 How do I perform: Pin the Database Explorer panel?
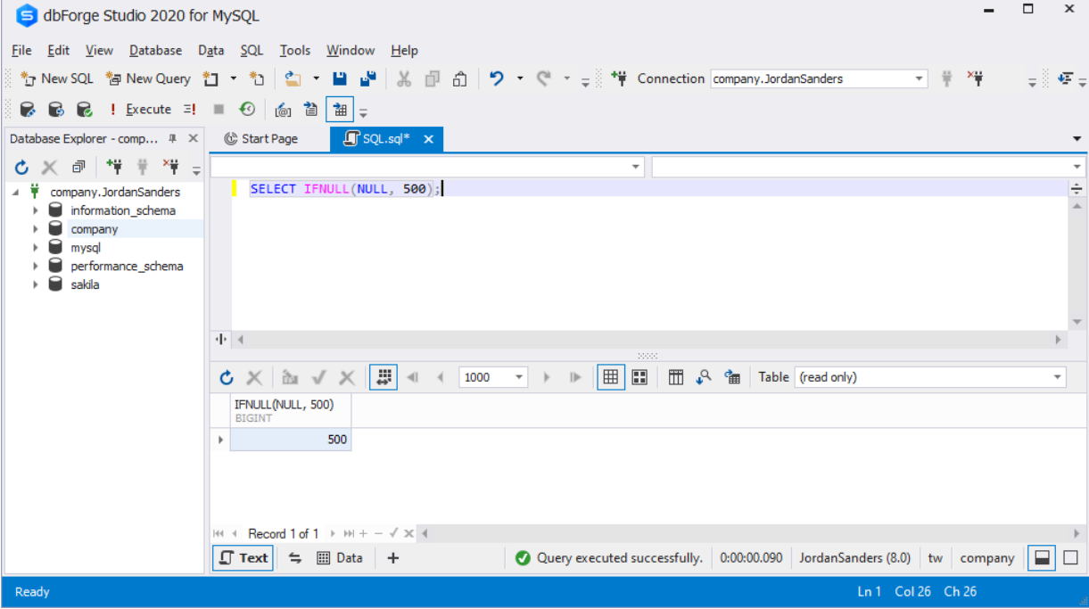(x=172, y=139)
